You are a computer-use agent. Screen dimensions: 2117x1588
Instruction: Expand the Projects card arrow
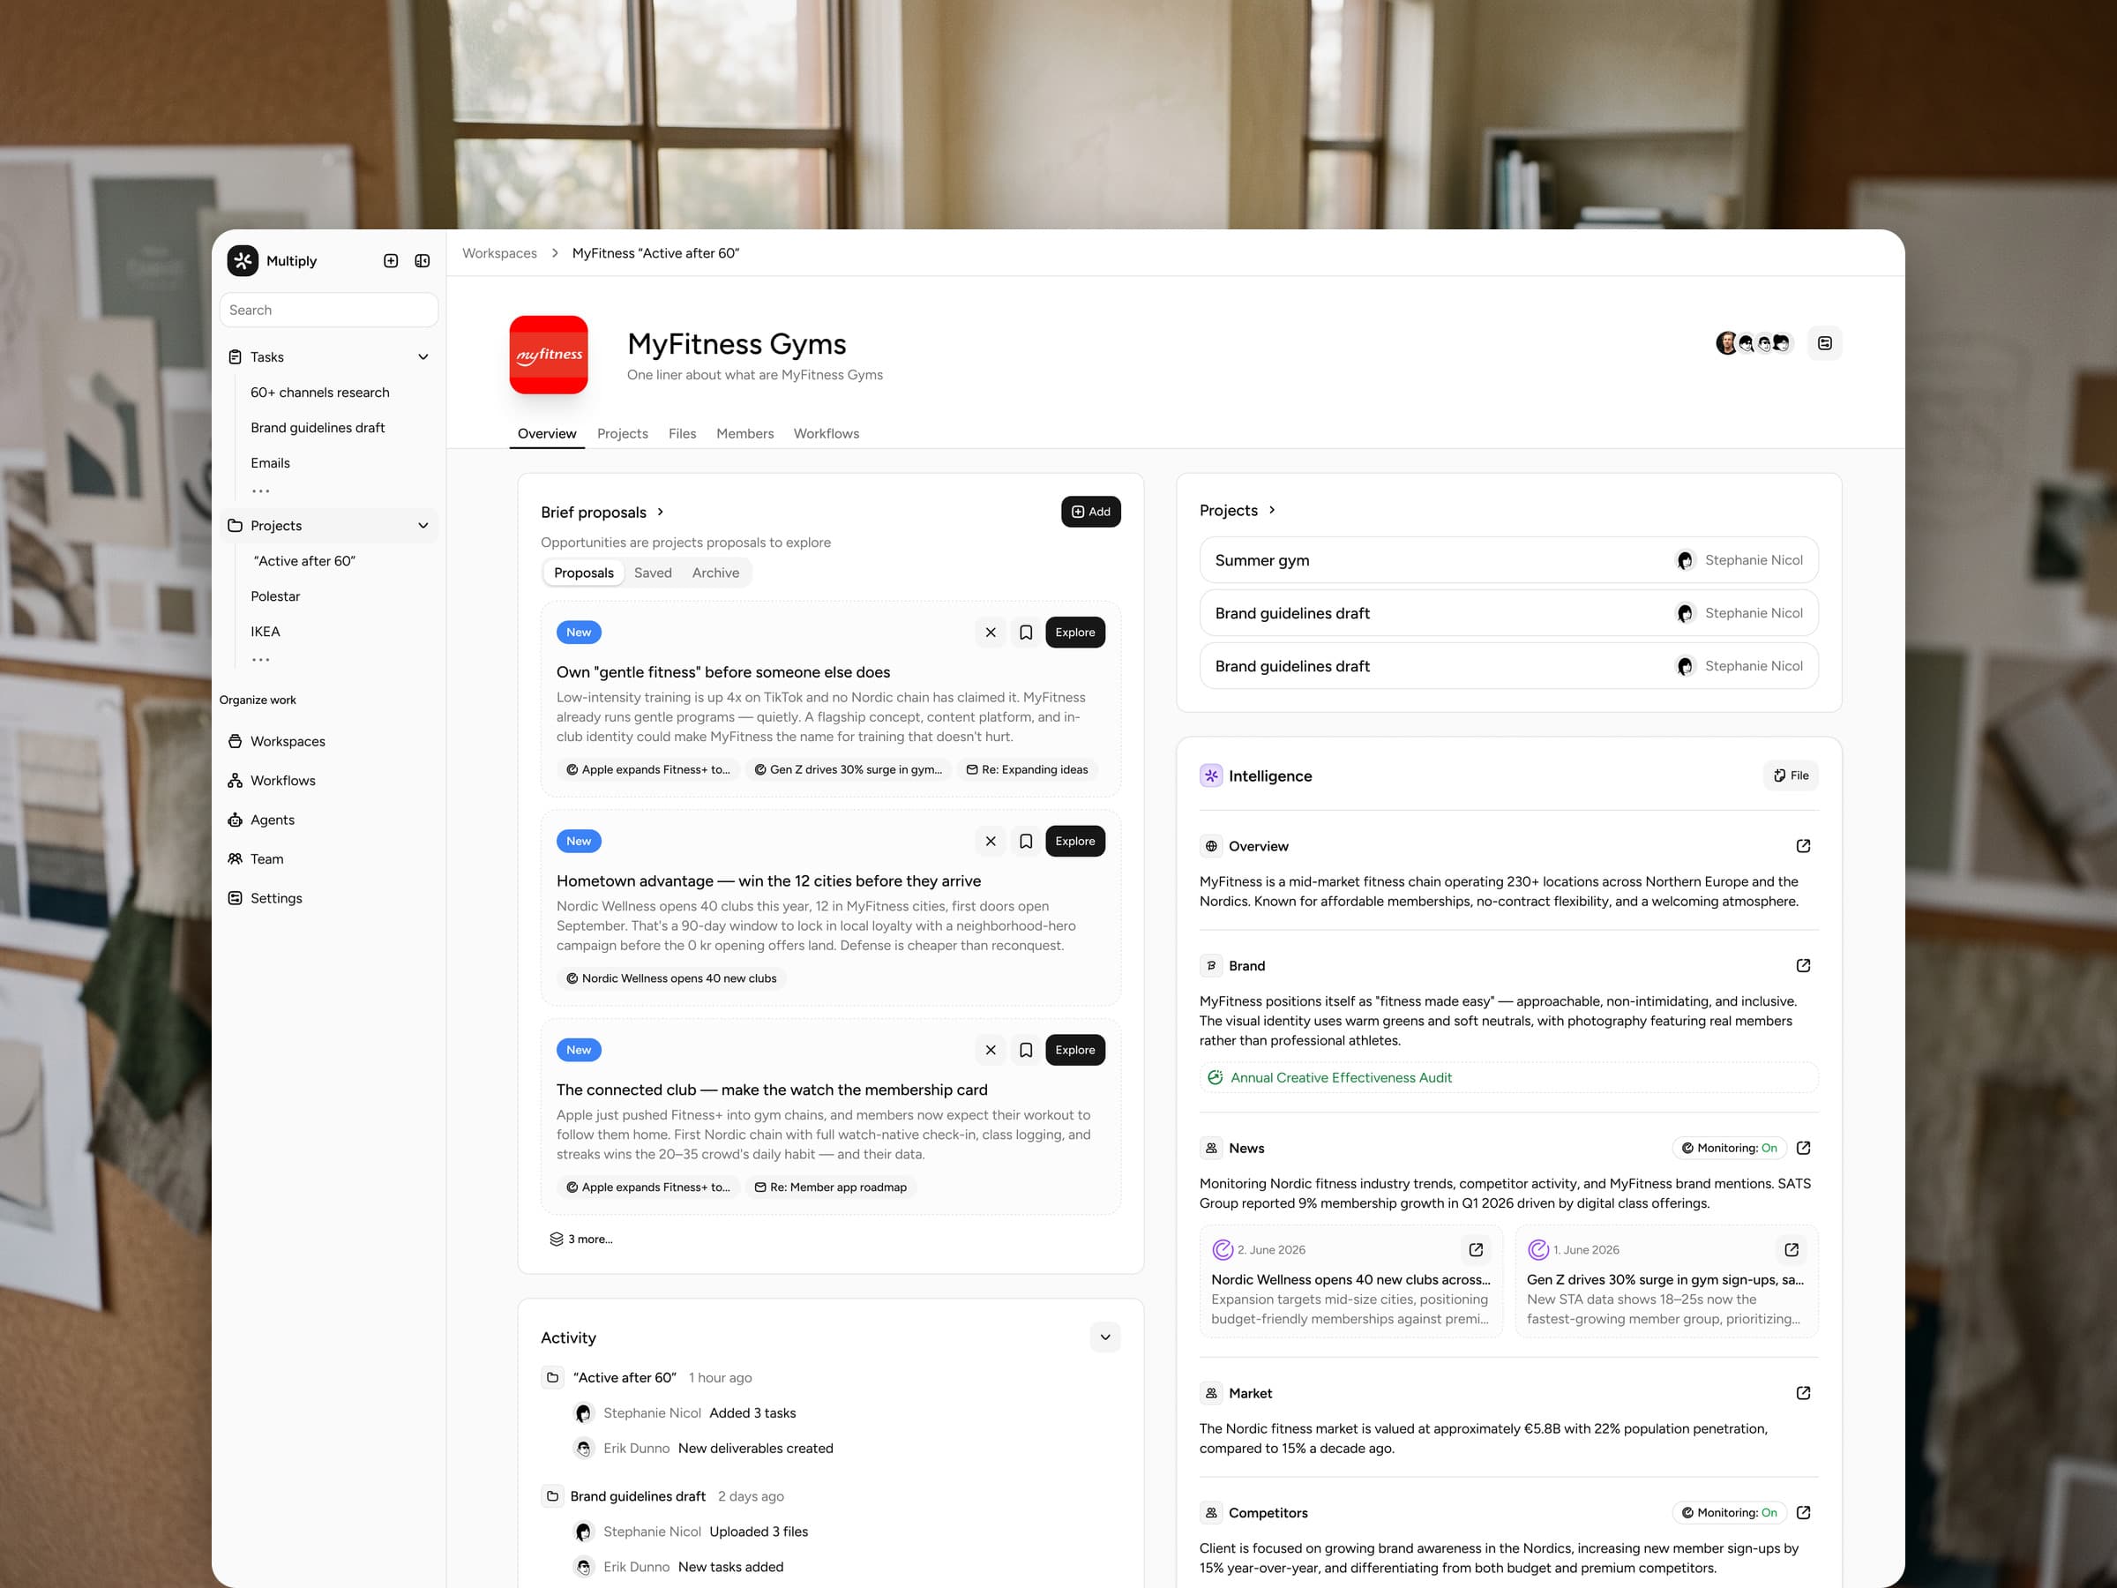pos(1272,510)
